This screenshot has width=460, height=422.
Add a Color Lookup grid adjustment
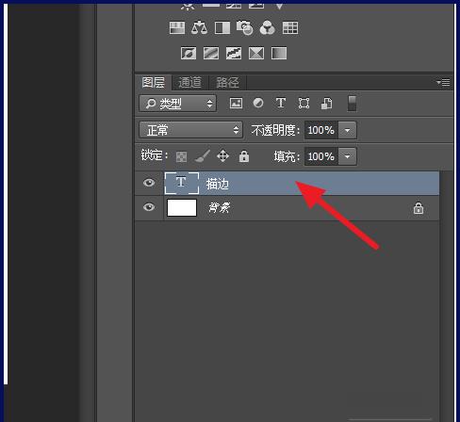(x=290, y=27)
